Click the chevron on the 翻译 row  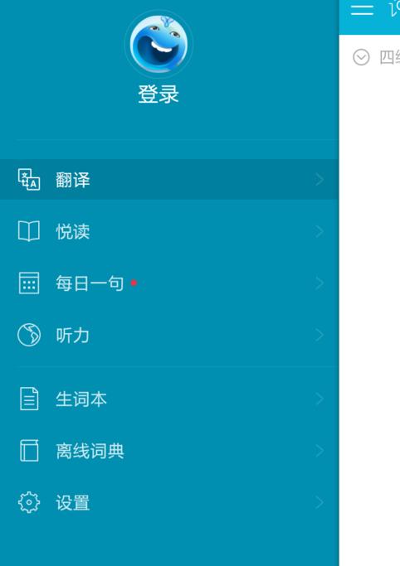pyautogui.click(x=319, y=179)
